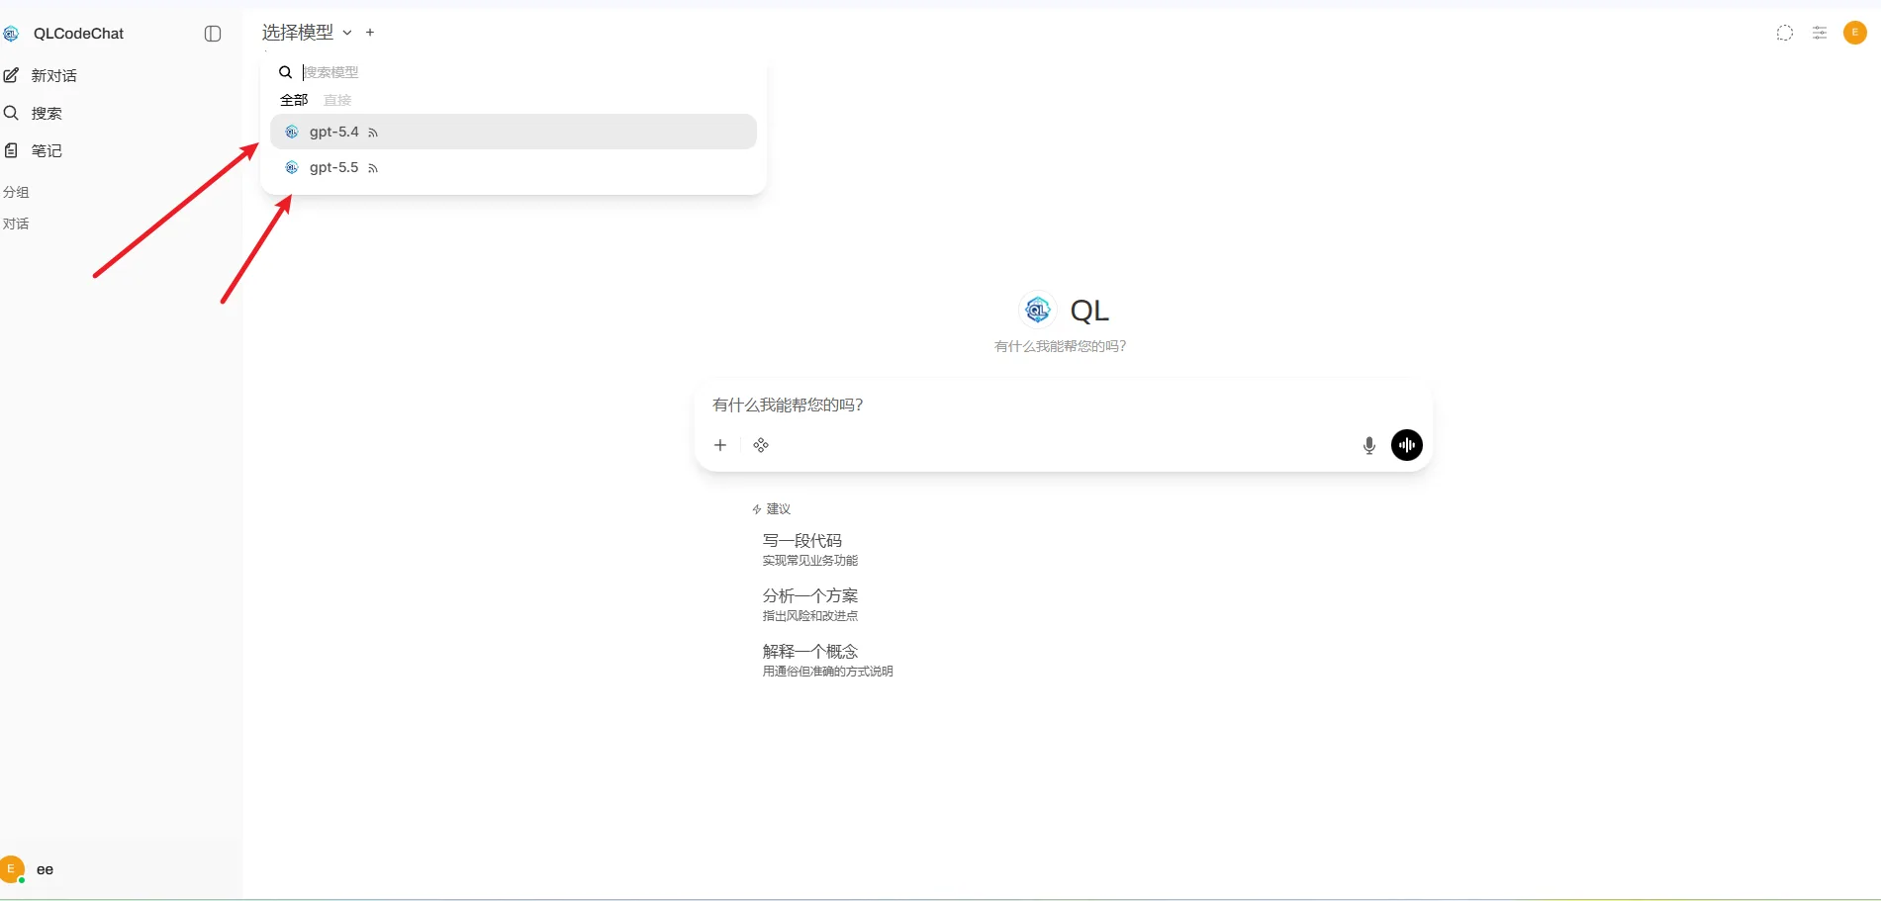
Task: Select the 全部 filter tab
Action: point(294,100)
